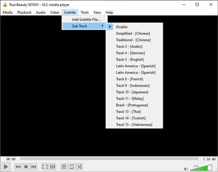Skip to next media track
Viewport: 218px width, 172px height.
coord(34,166)
